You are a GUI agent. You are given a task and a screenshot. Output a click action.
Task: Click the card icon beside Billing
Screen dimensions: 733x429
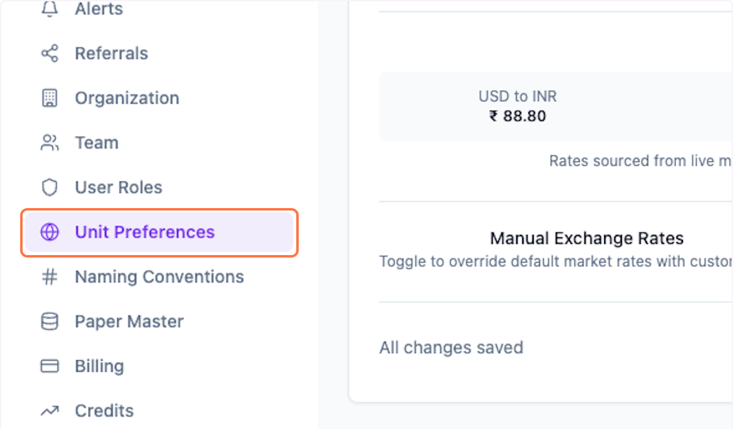point(49,366)
